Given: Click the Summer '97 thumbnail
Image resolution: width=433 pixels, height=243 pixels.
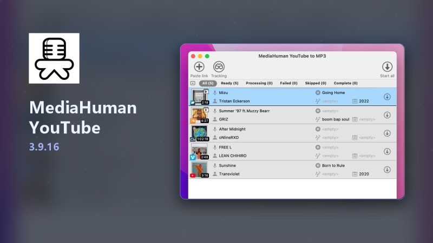Looking at the screenshot, I should click(200, 115).
